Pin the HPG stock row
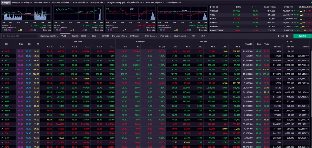This screenshot has width=312, height=148. coord(2,92)
